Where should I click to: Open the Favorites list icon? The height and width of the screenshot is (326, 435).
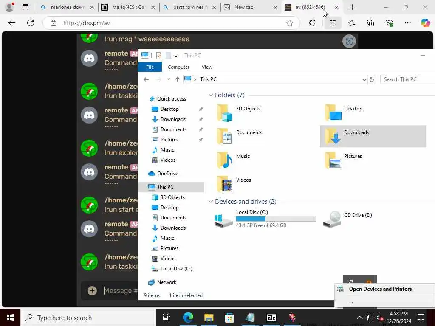(352, 23)
